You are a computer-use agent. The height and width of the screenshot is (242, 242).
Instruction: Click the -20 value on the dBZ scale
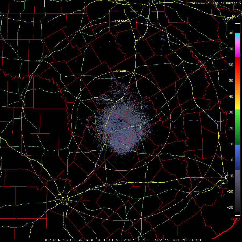[x=230, y=192]
